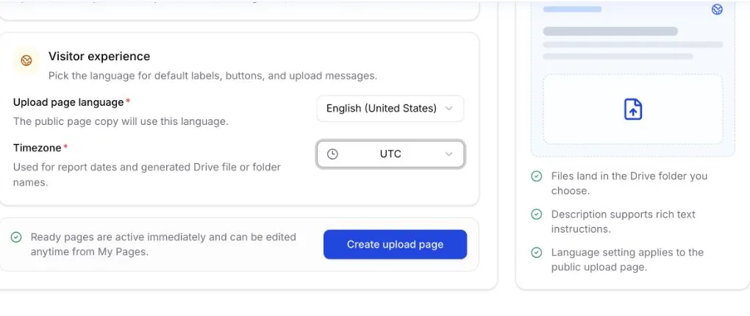
Task: Click 'Description supports rich text instructions.' text
Action: point(624,221)
